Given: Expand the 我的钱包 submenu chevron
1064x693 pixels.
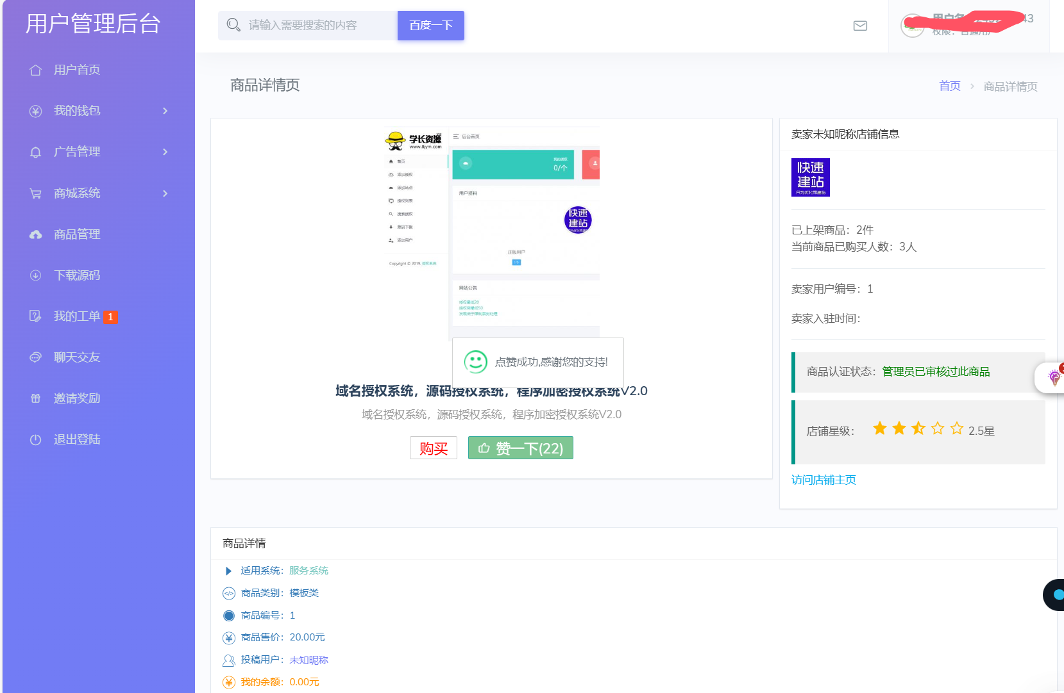Looking at the screenshot, I should (165, 111).
